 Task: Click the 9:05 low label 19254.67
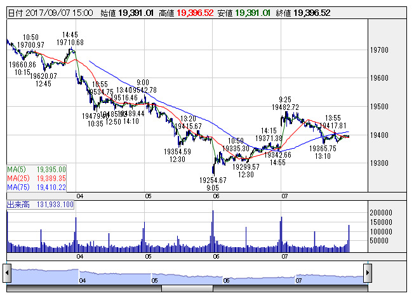213,180
